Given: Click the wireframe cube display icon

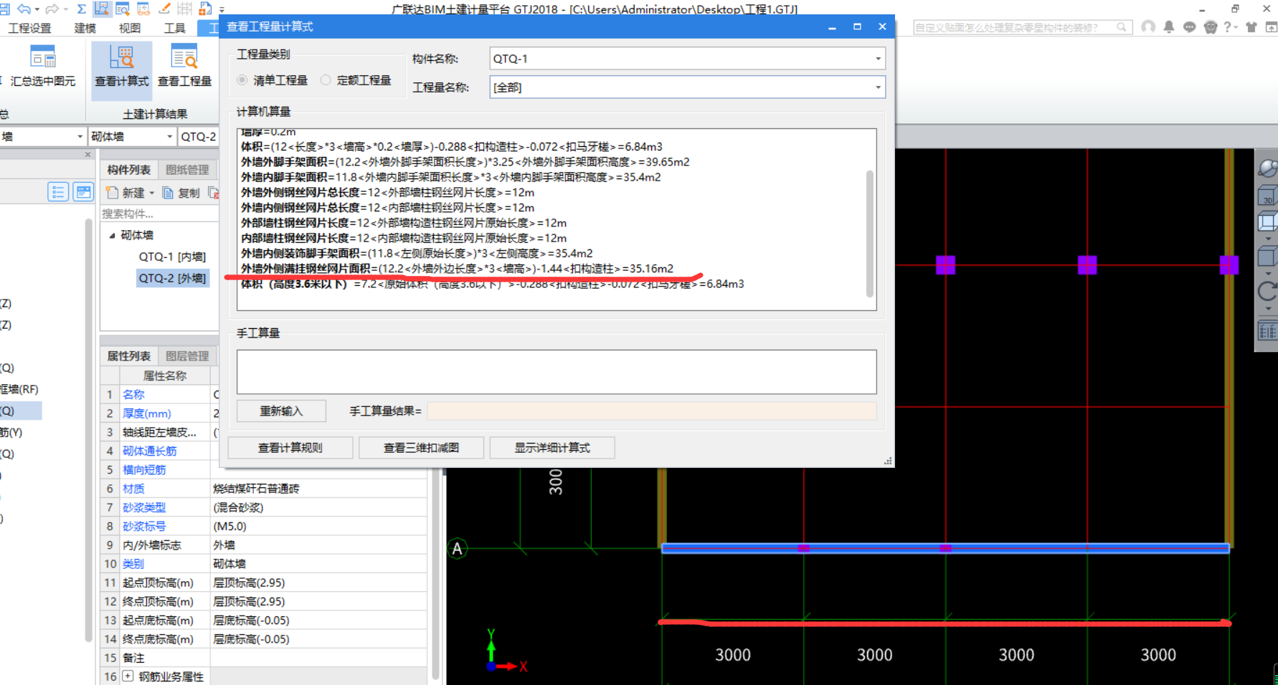Looking at the screenshot, I should click(x=1268, y=222).
